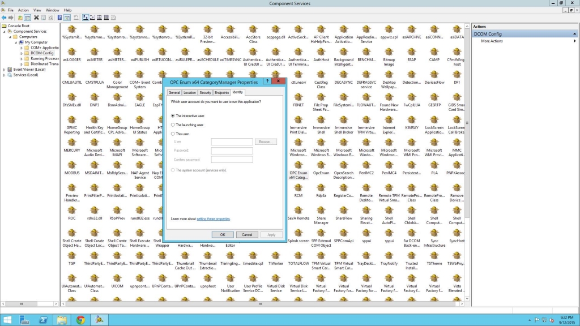Image resolution: width=580 pixels, height=326 pixels.
Task: Select the AuthHost component icon
Action: coord(321,55)
